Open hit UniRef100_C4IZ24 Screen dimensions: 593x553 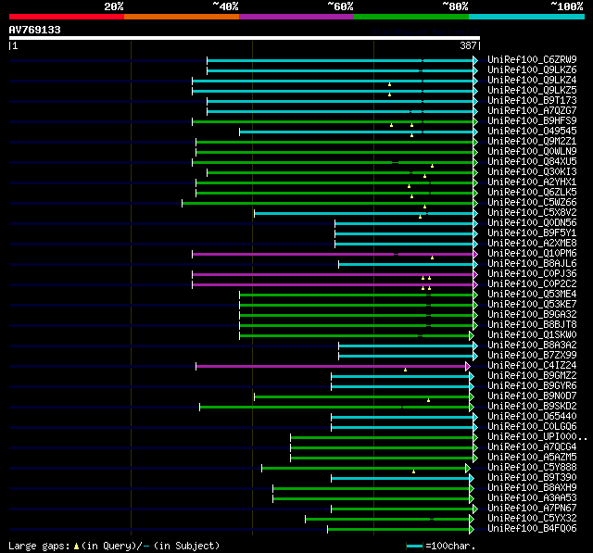pyautogui.click(x=532, y=366)
